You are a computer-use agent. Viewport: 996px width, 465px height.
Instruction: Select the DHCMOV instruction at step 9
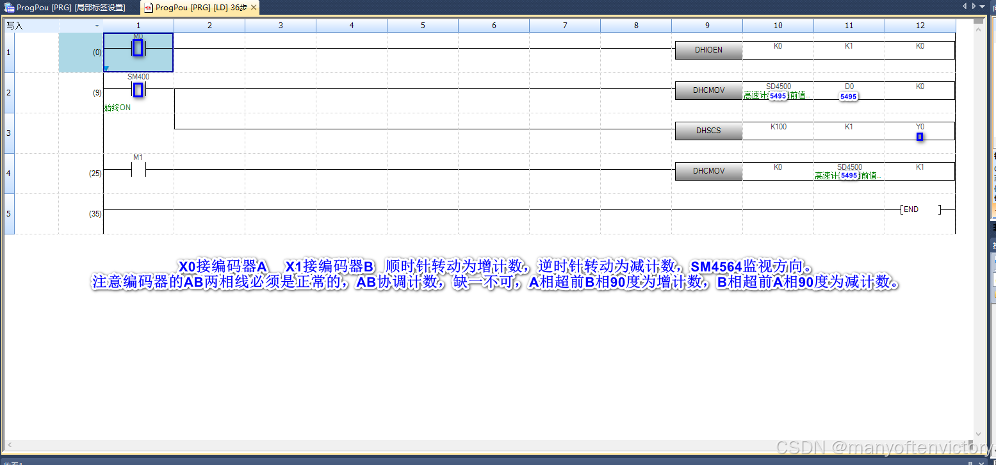(708, 90)
